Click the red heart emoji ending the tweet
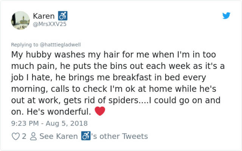 tap(100, 111)
